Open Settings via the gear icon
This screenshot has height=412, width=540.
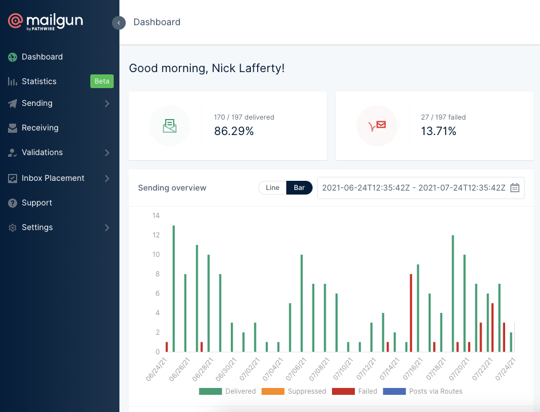(12, 227)
